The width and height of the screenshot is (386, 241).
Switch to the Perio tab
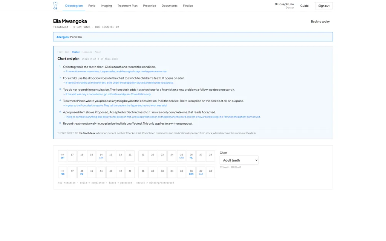tap(92, 6)
